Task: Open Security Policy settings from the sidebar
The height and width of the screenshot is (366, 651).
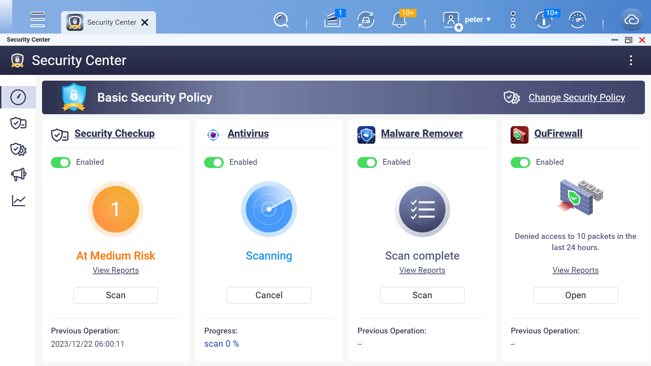Action: (18, 149)
